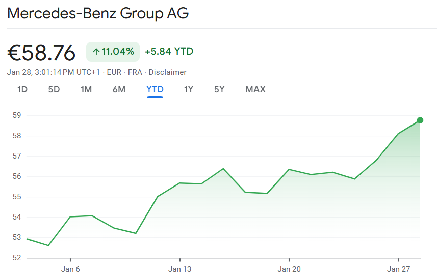The width and height of the screenshot is (437, 279).
Task: Click the +5.84 YTD change text
Action: (169, 52)
